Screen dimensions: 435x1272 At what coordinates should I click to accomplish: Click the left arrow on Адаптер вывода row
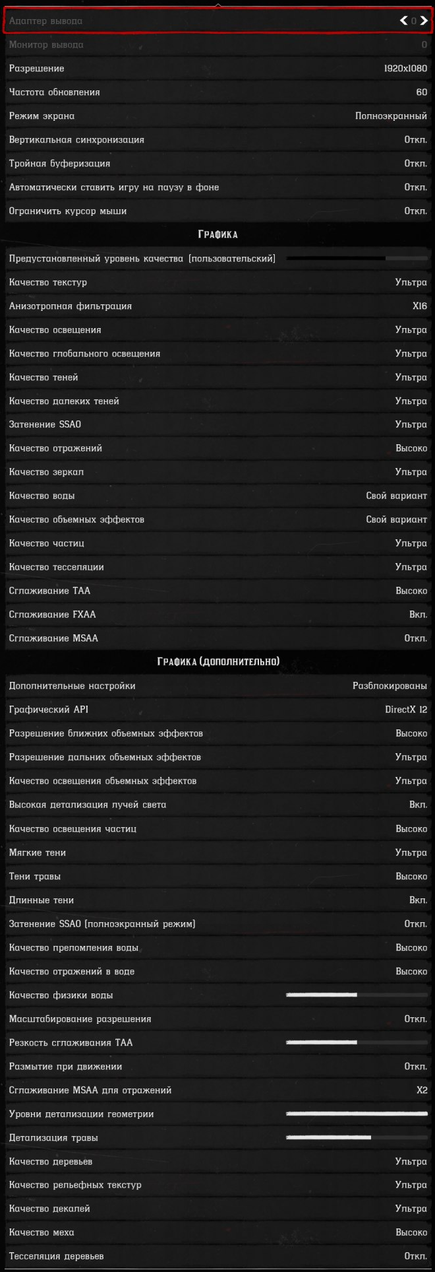coord(403,21)
